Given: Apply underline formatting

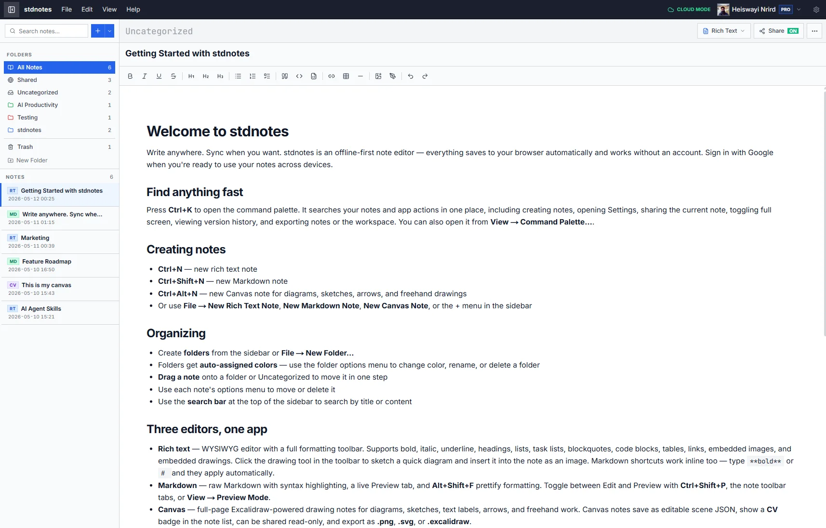Looking at the screenshot, I should point(159,76).
